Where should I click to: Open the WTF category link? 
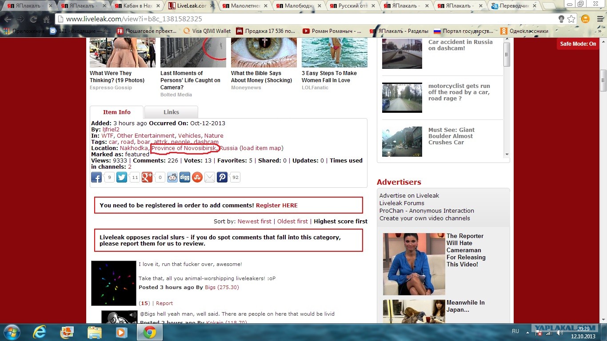coord(108,136)
